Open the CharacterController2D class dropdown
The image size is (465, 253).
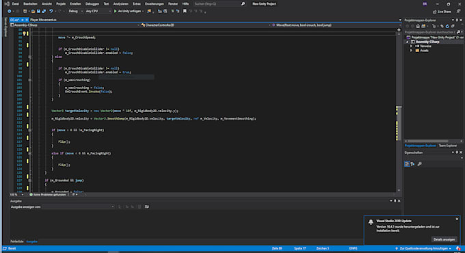click(206, 25)
